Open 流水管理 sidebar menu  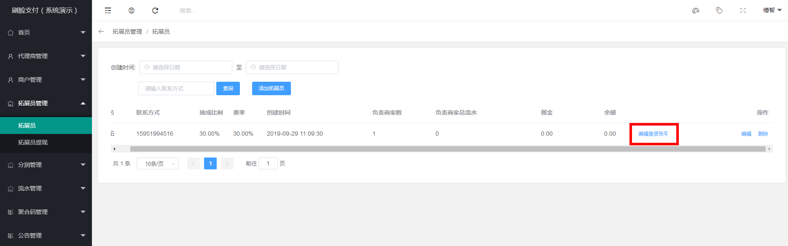pos(46,188)
